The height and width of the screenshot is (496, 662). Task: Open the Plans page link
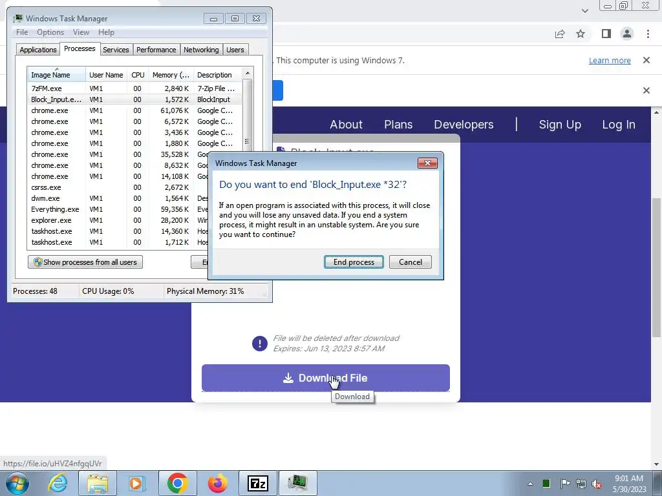[x=398, y=125]
